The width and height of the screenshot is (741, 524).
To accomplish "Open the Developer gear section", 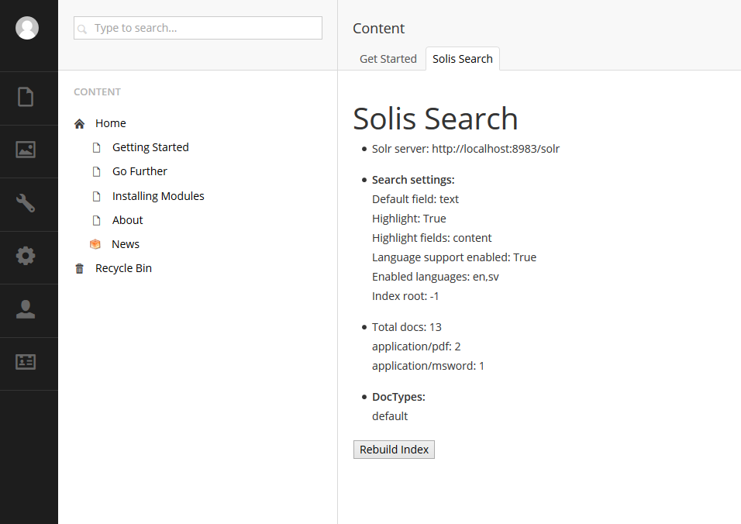I will 26,256.
